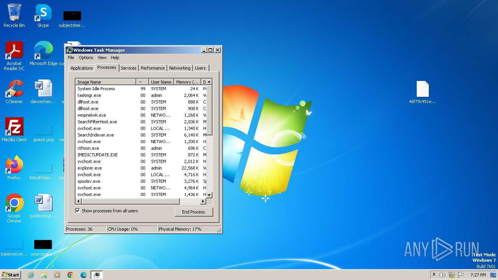Open File Explorer from the taskbar
The width and height of the screenshot is (498, 280).
pyautogui.click(x=44, y=275)
